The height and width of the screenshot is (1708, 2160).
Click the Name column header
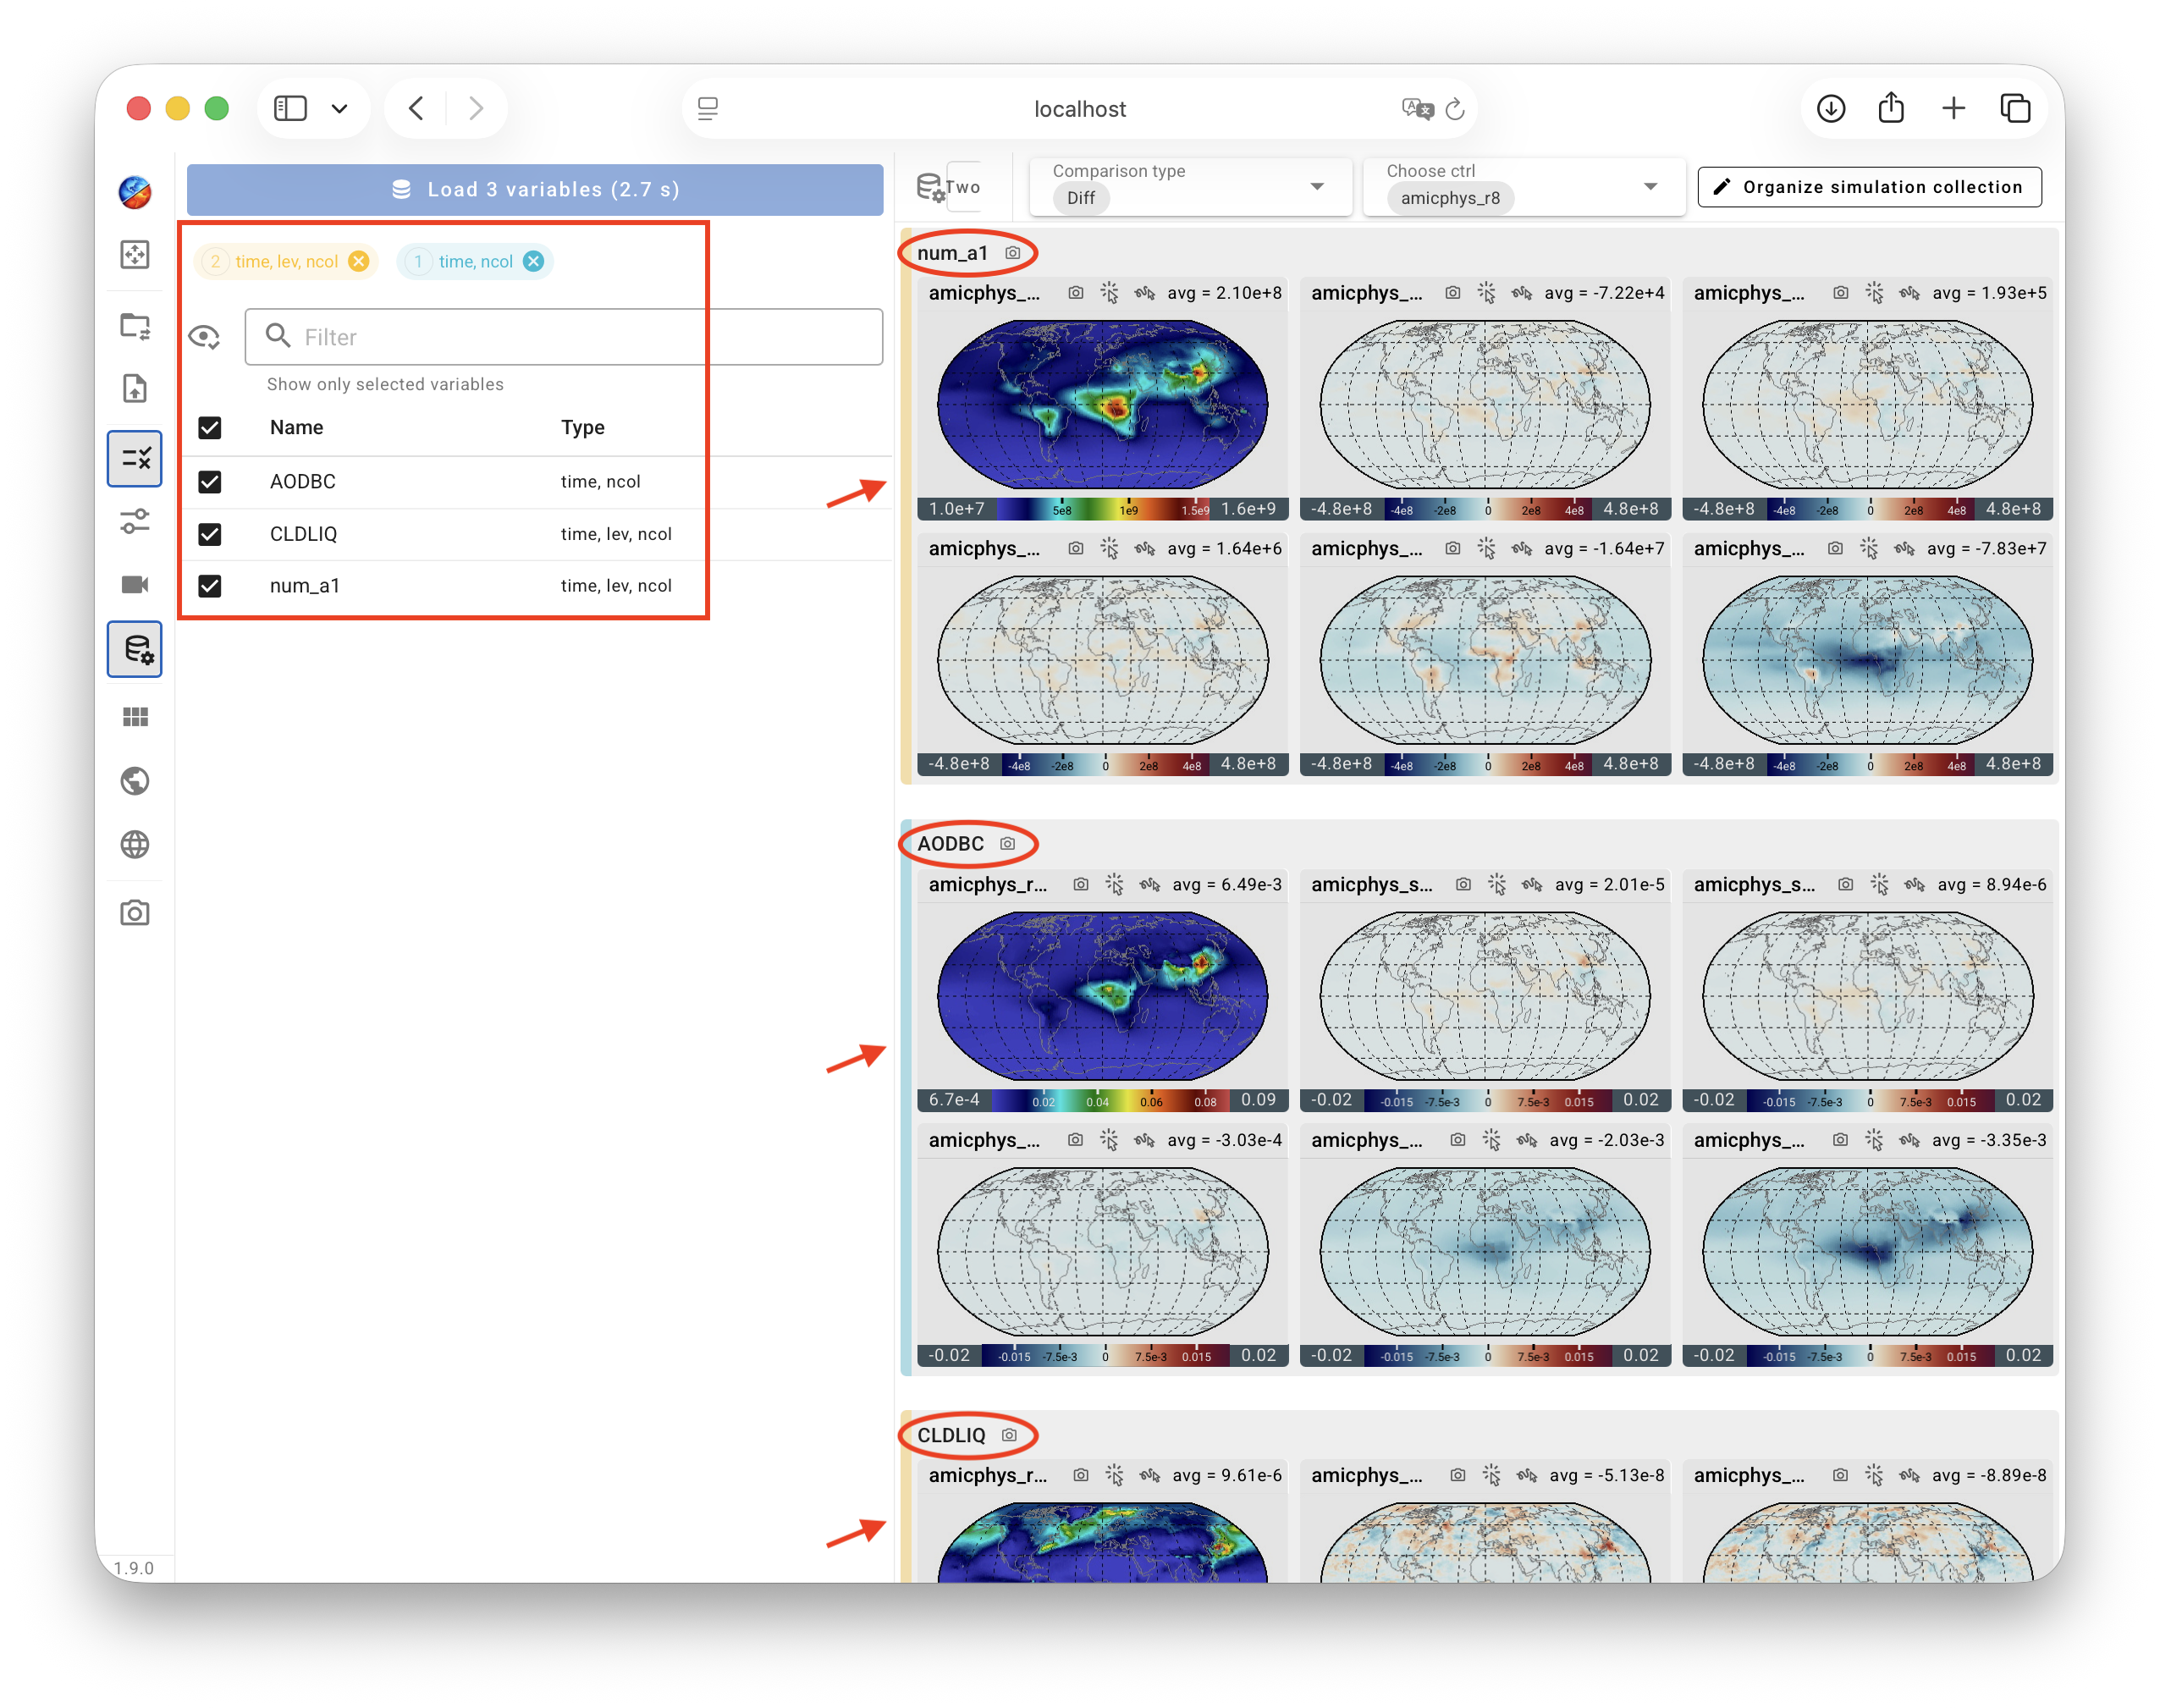pos(296,428)
